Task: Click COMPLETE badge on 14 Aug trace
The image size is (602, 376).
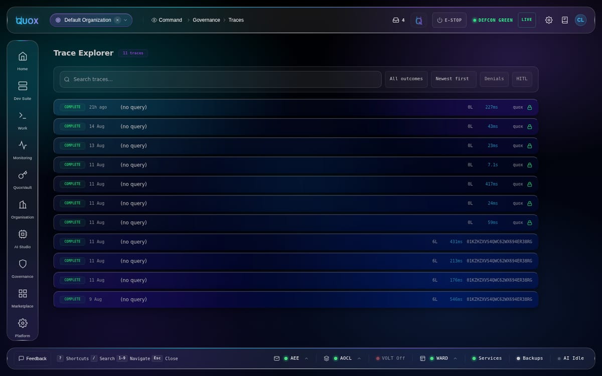Action: (x=72, y=126)
